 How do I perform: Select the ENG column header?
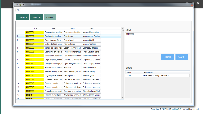(x=72, y=29)
